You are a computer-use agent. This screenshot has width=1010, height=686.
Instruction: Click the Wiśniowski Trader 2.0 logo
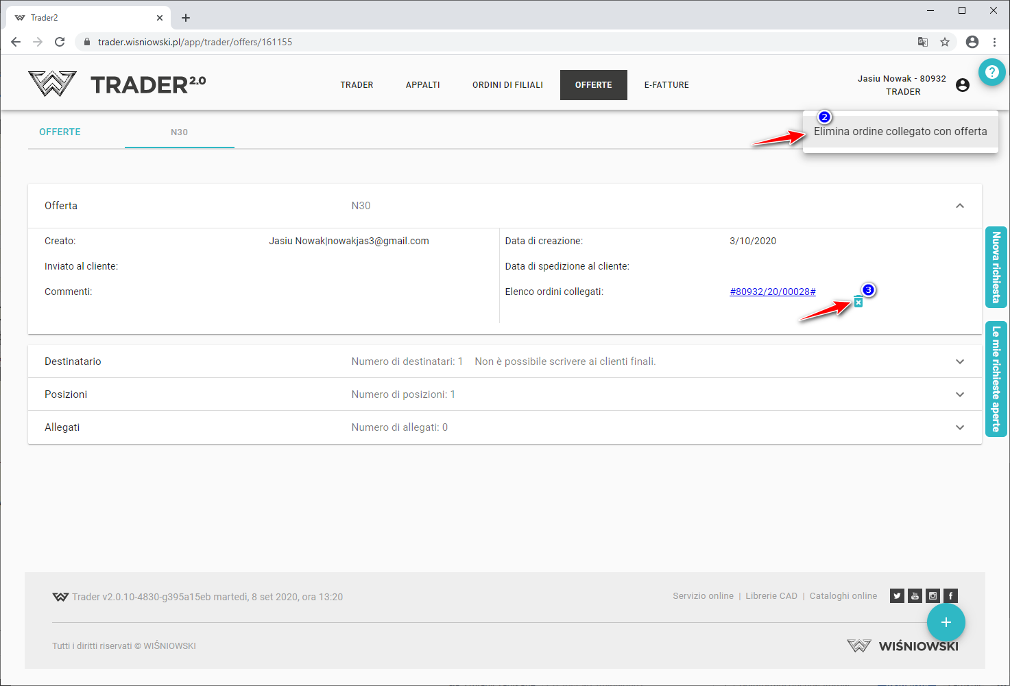point(117,84)
